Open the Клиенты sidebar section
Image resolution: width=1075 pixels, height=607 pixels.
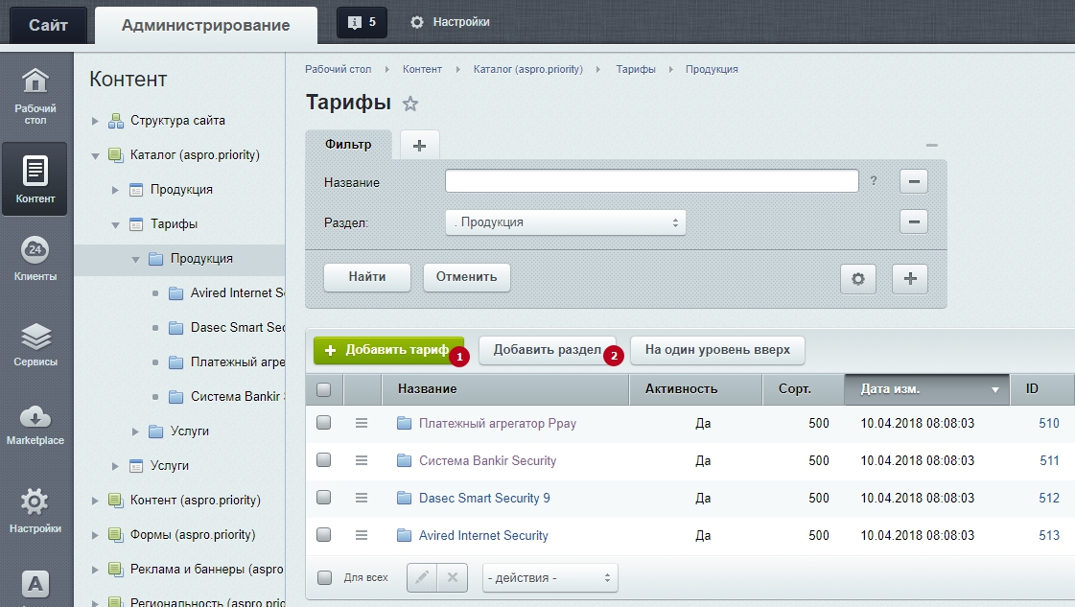35,259
